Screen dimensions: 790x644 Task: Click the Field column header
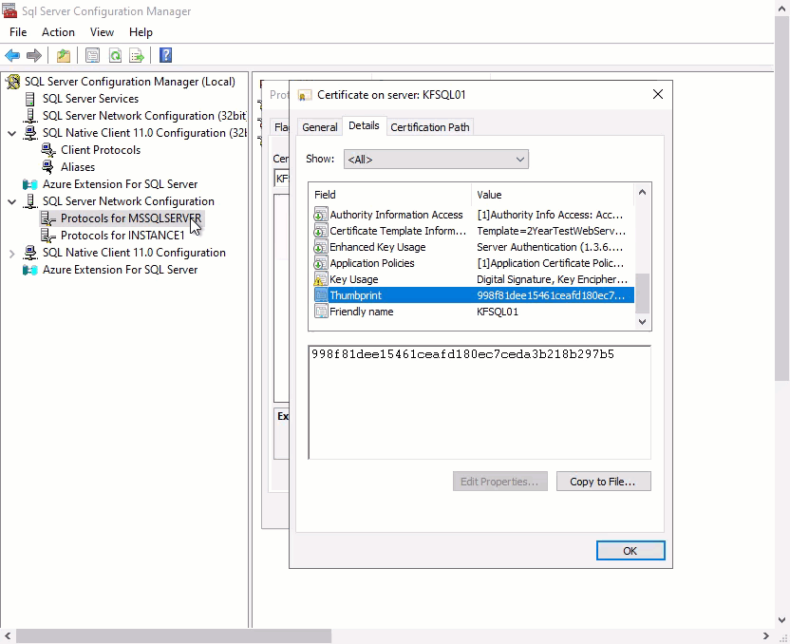coord(390,195)
